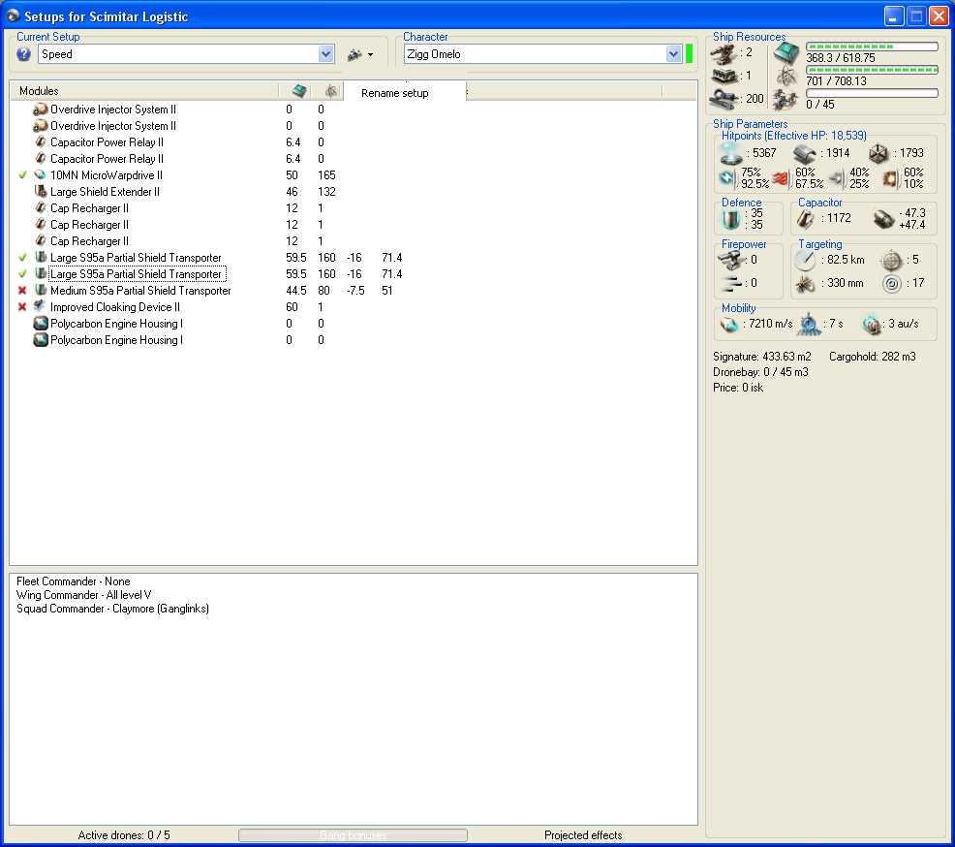Image resolution: width=955 pixels, height=847 pixels.
Task: Click the powergrid usage progress bar
Action: [872, 70]
